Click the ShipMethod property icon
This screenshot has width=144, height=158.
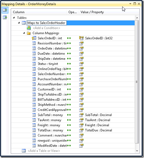[81, 105]
